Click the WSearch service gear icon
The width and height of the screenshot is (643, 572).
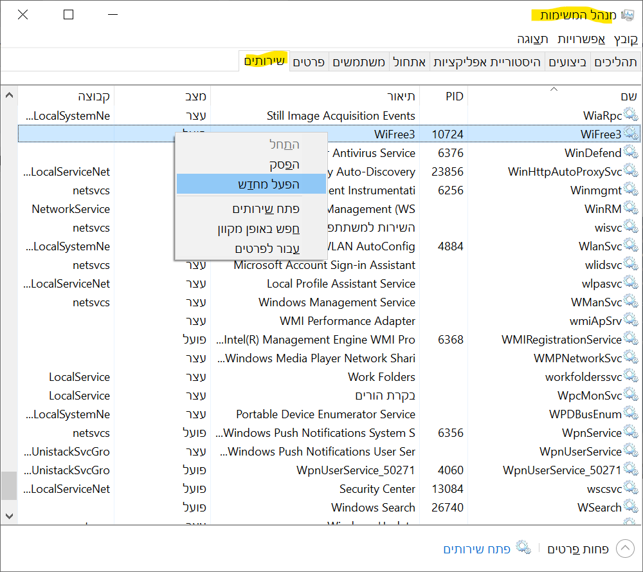tap(630, 508)
